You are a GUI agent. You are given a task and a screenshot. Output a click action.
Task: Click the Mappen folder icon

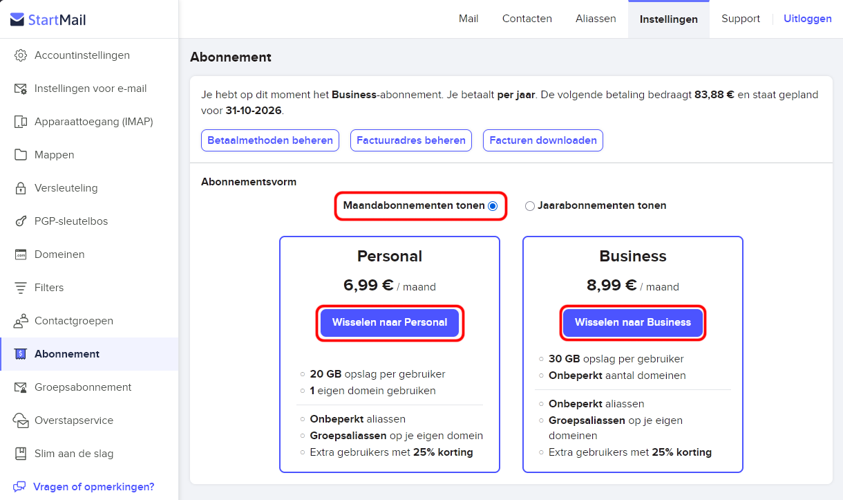tap(21, 155)
